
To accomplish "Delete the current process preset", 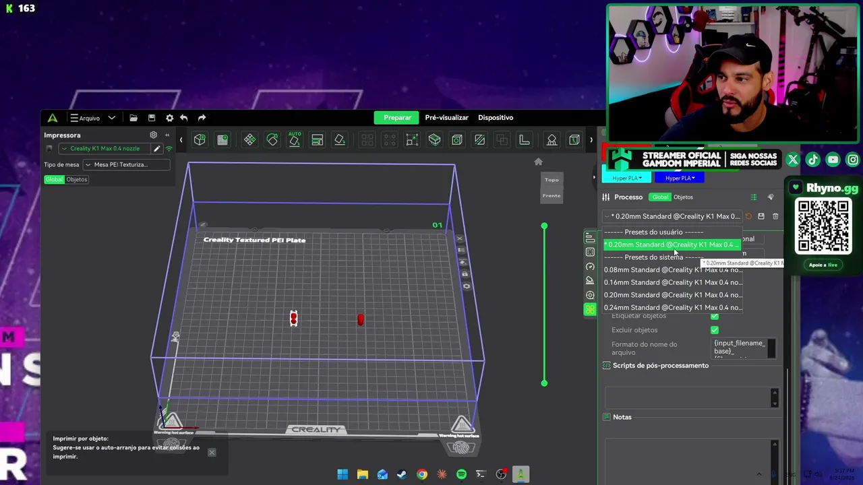I will (x=775, y=216).
